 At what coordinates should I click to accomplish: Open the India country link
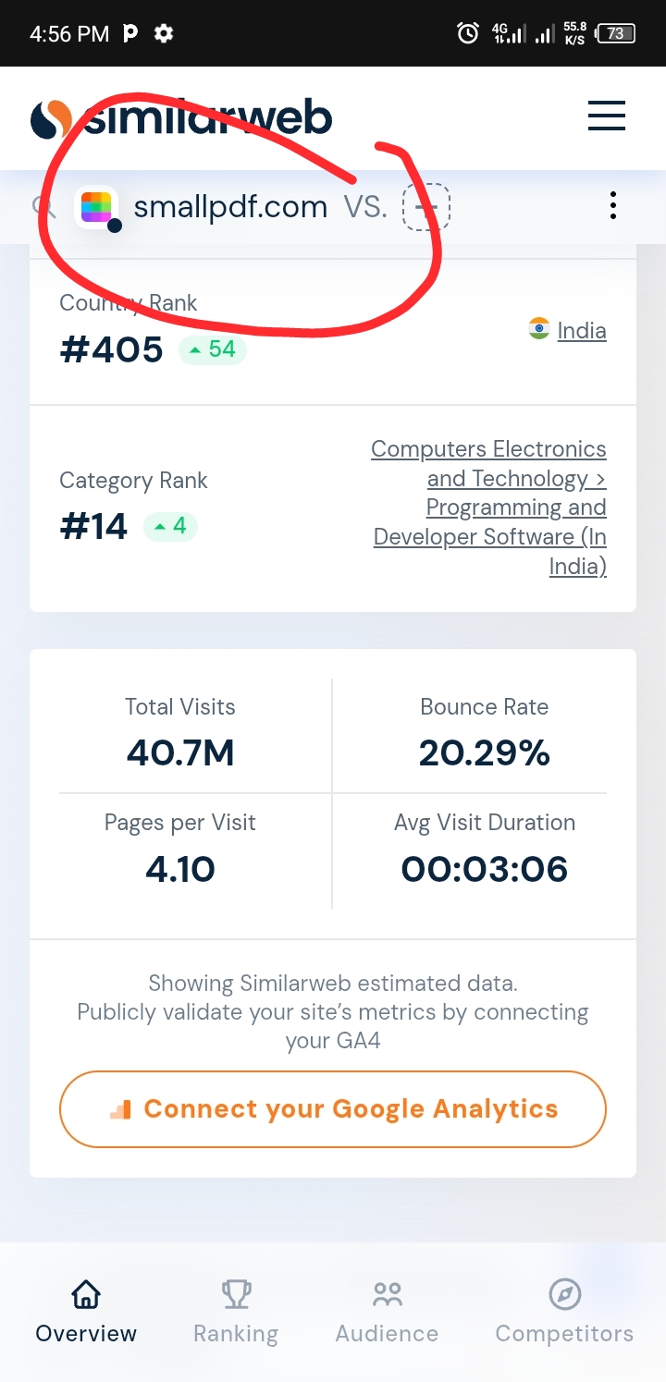click(x=581, y=330)
